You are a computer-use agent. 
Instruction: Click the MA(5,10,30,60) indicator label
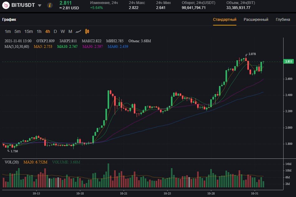click(17, 46)
